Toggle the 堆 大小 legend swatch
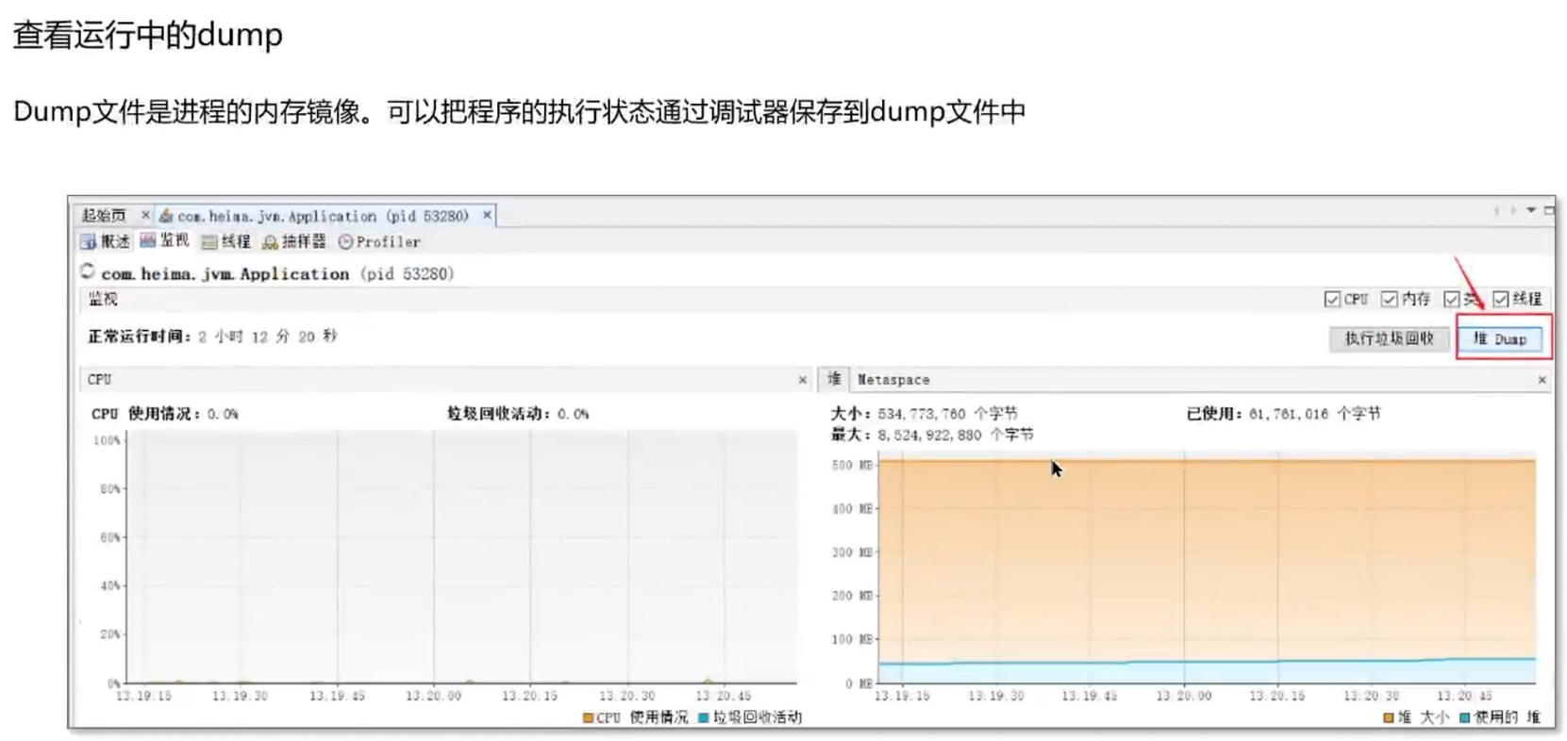This screenshot has width=1567, height=741. 1389,718
